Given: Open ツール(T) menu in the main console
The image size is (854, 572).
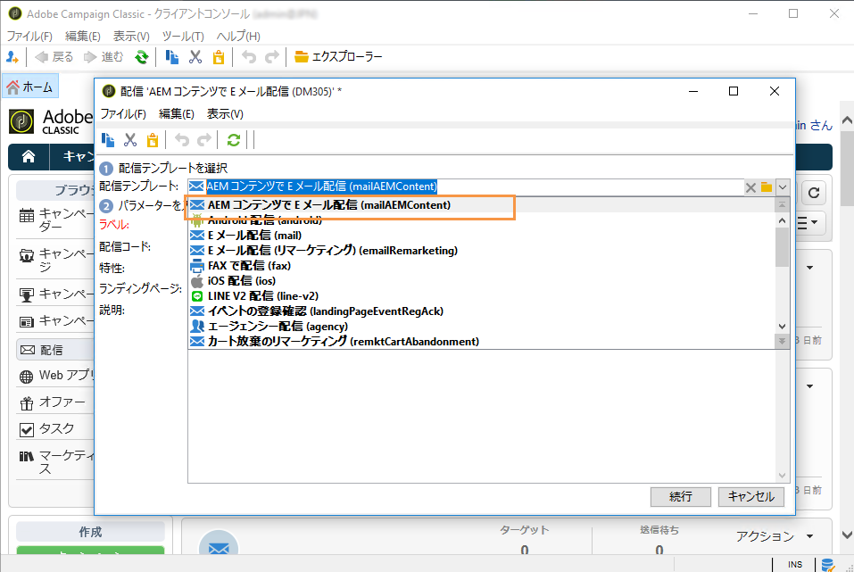Looking at the screenshot, I should [183, 36].
